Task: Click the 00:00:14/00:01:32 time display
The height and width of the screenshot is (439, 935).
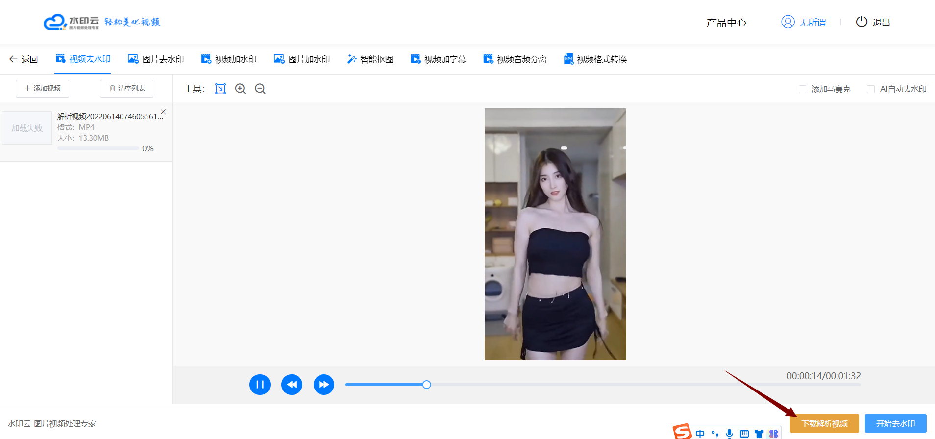Action: [824, 376]
